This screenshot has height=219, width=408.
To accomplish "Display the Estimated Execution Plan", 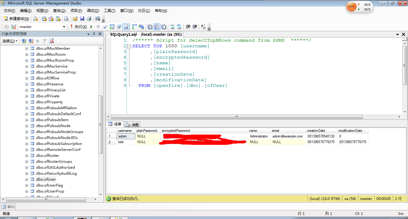I will pyautogui.click(x=112, y=27).
